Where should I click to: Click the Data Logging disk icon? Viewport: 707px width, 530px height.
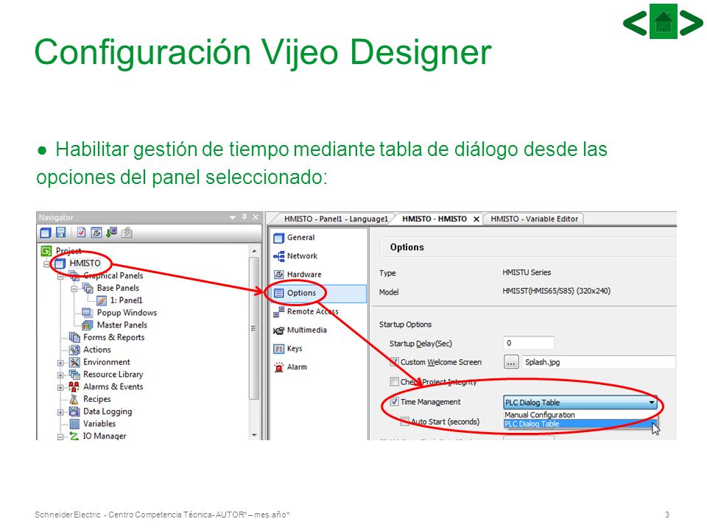(74, 411)
